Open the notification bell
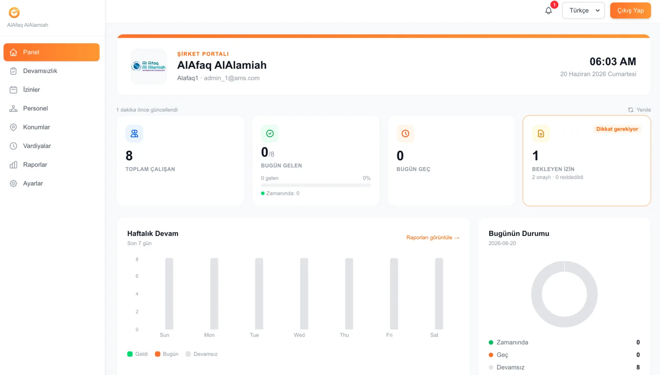 coord(548,11)
